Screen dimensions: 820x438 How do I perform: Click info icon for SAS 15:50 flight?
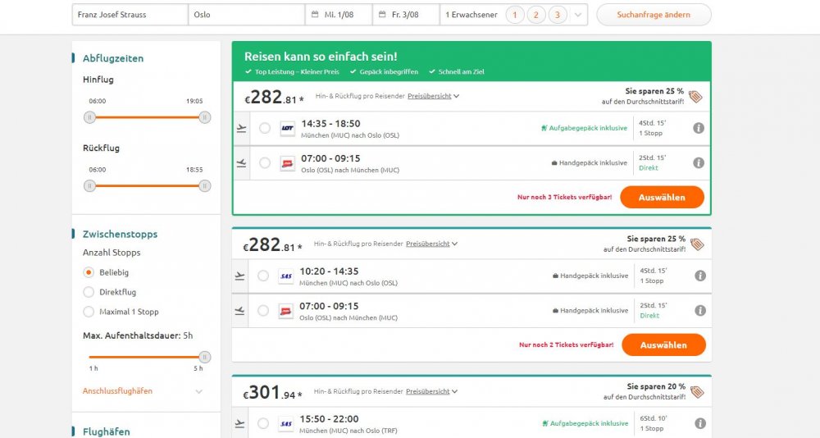(700, 423)
